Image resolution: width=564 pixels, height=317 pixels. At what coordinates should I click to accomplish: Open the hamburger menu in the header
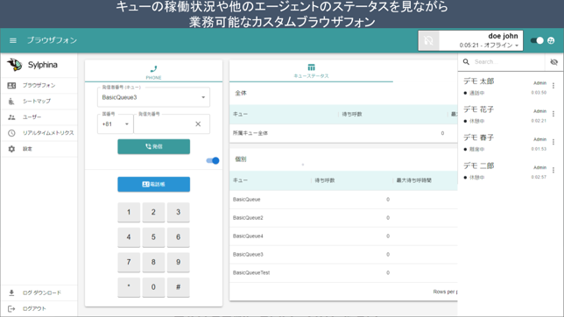(13, 40)
